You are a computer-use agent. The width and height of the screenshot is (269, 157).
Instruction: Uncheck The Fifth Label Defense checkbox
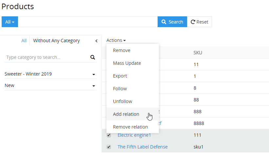click(109, 147)
